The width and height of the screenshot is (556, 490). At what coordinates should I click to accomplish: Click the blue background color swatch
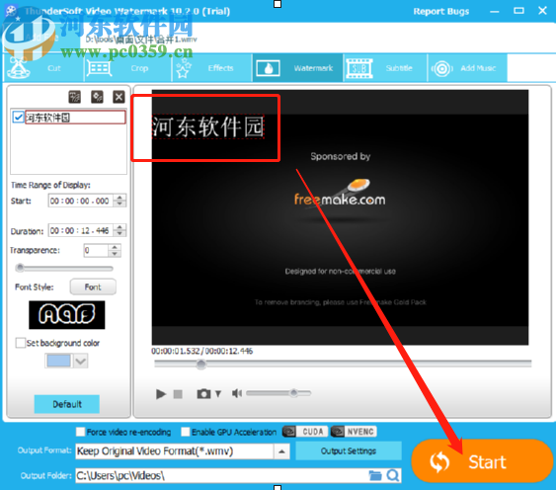tap(58, 361)
